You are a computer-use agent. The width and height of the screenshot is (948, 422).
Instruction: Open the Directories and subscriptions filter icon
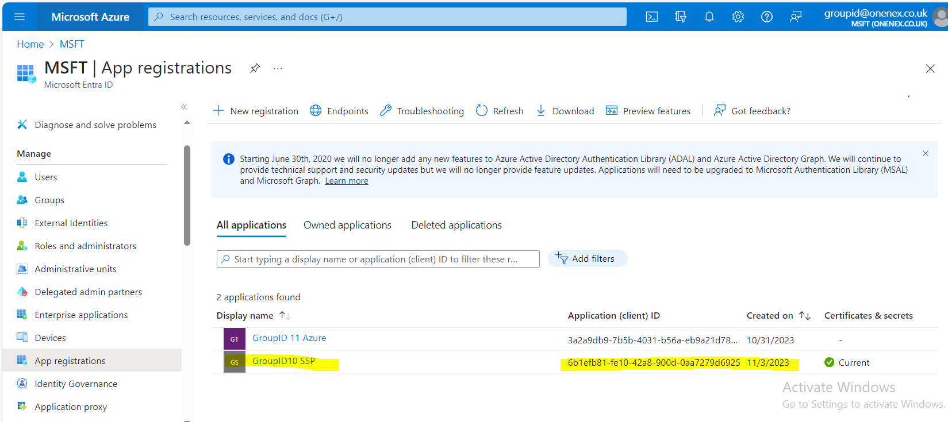(x=681, y=17)
